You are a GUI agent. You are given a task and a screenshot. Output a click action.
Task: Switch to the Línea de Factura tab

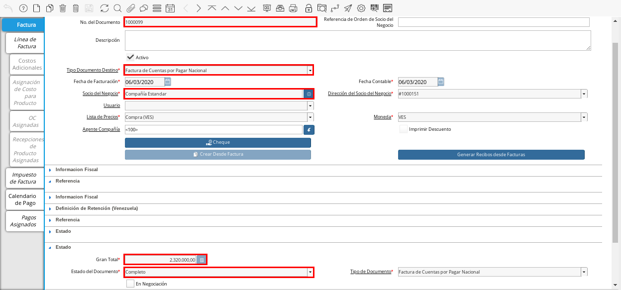25,43
